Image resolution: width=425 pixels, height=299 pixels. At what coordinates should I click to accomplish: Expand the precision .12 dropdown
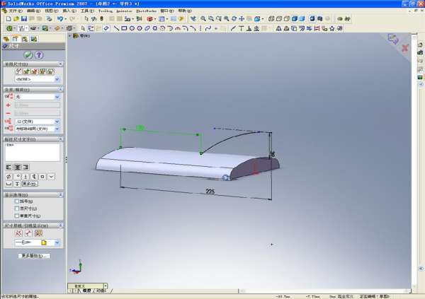[36, 122]
